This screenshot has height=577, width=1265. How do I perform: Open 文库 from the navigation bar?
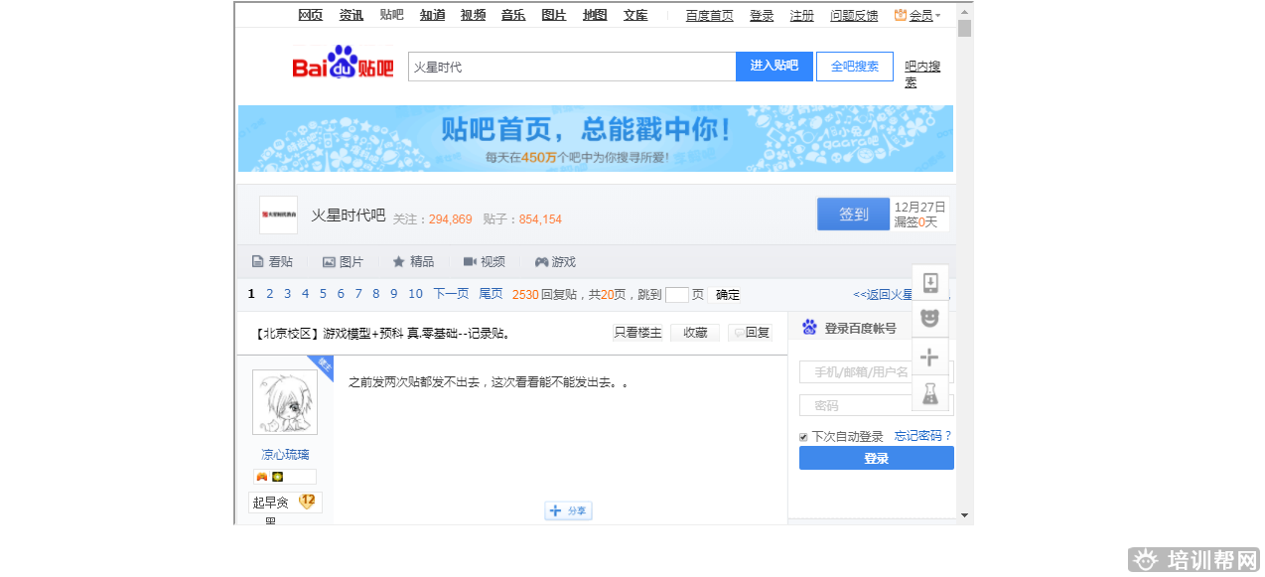[x=634, y=15]
